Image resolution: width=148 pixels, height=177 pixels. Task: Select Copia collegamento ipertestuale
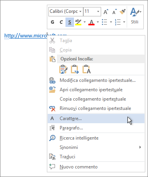96,99
